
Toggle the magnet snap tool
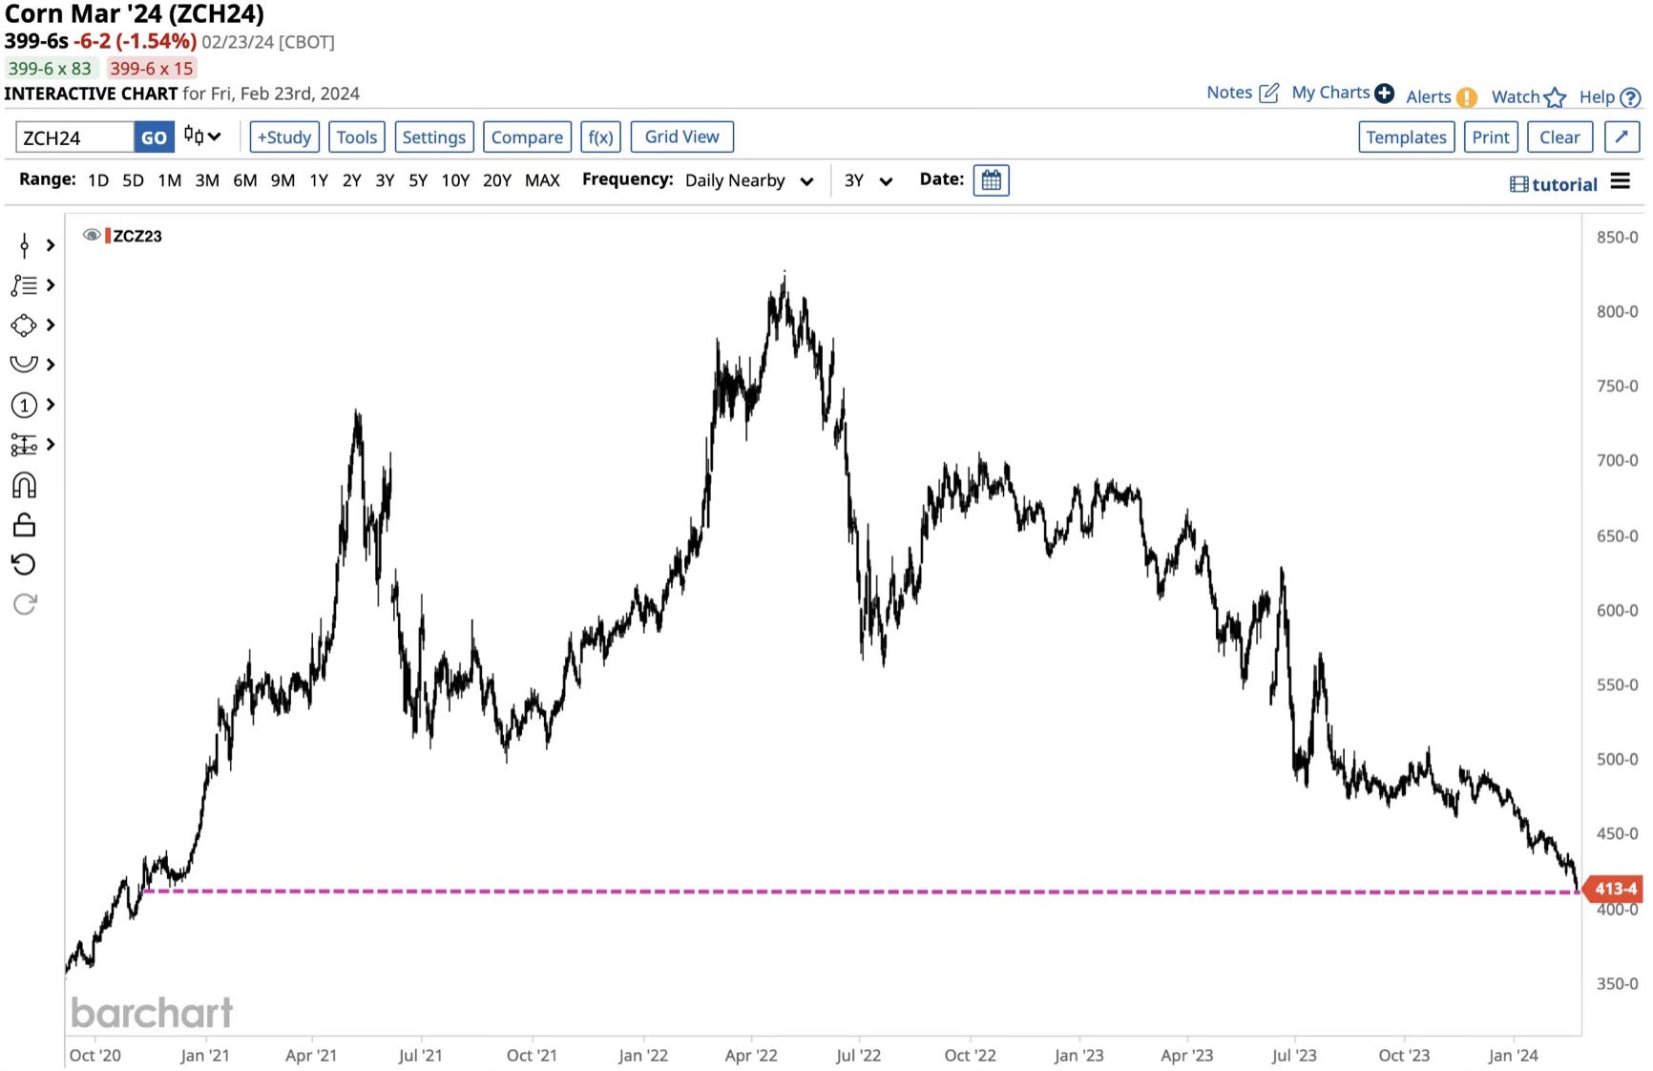click(x=24, y=485)
